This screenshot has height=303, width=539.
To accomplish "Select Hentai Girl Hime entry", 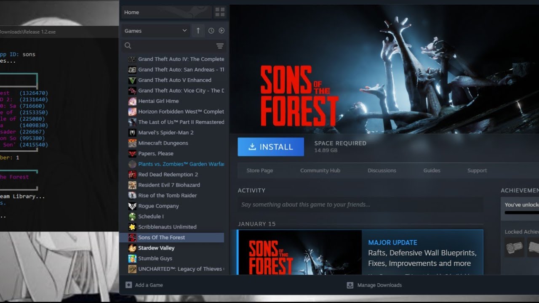I will 172,101.
